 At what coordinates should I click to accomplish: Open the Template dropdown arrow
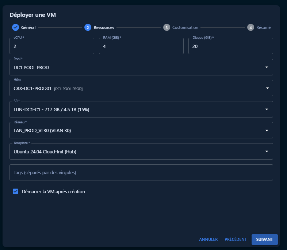(x=267, y=152)
